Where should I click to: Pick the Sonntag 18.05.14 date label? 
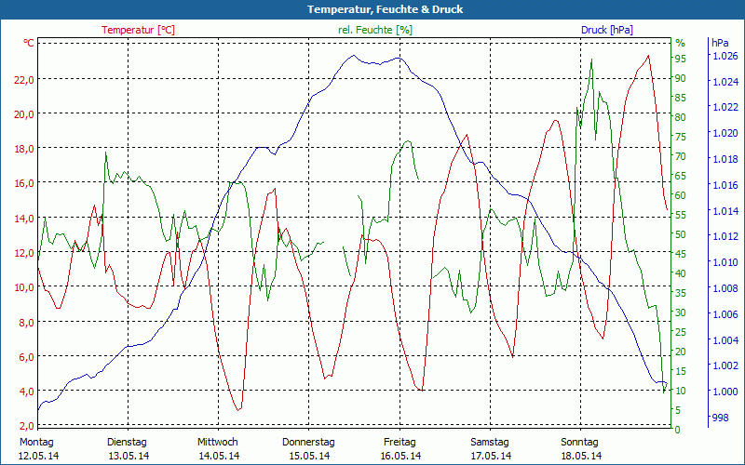tap(581, 448)
